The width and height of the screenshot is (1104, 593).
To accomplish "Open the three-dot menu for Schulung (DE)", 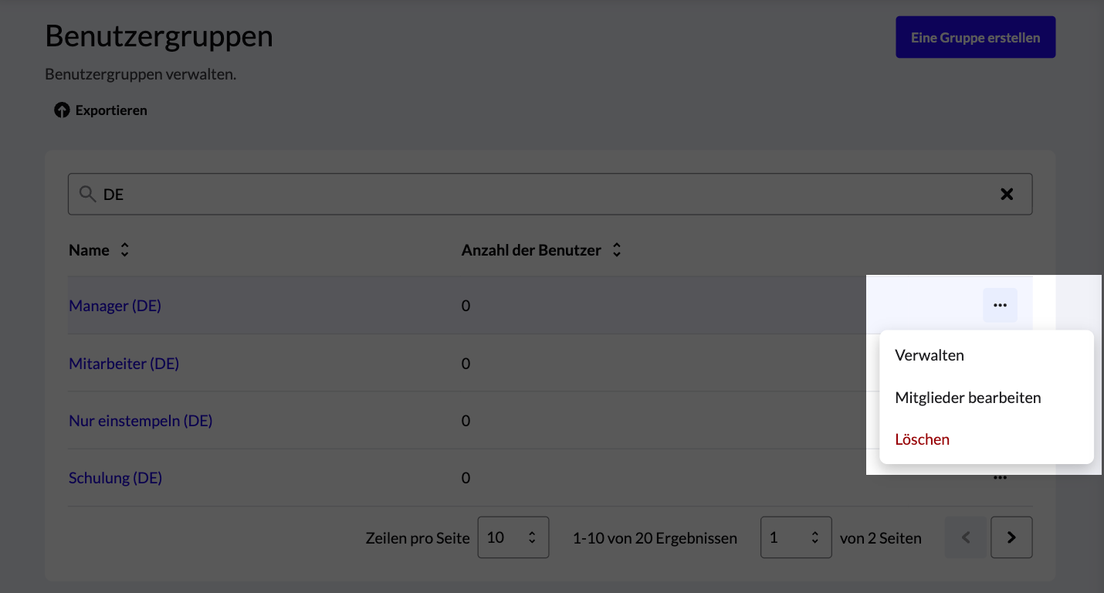I will pyautogui.click(x=1000, y=478).
